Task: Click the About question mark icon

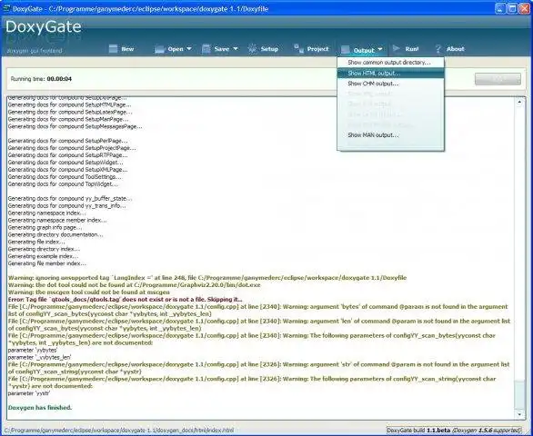Action: (x=438, y=49)
